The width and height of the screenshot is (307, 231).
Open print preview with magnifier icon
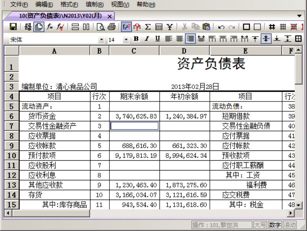[101, 27]
